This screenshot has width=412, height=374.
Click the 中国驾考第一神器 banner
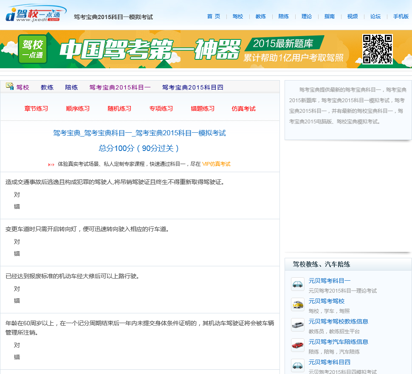click(x=206, y=49)
